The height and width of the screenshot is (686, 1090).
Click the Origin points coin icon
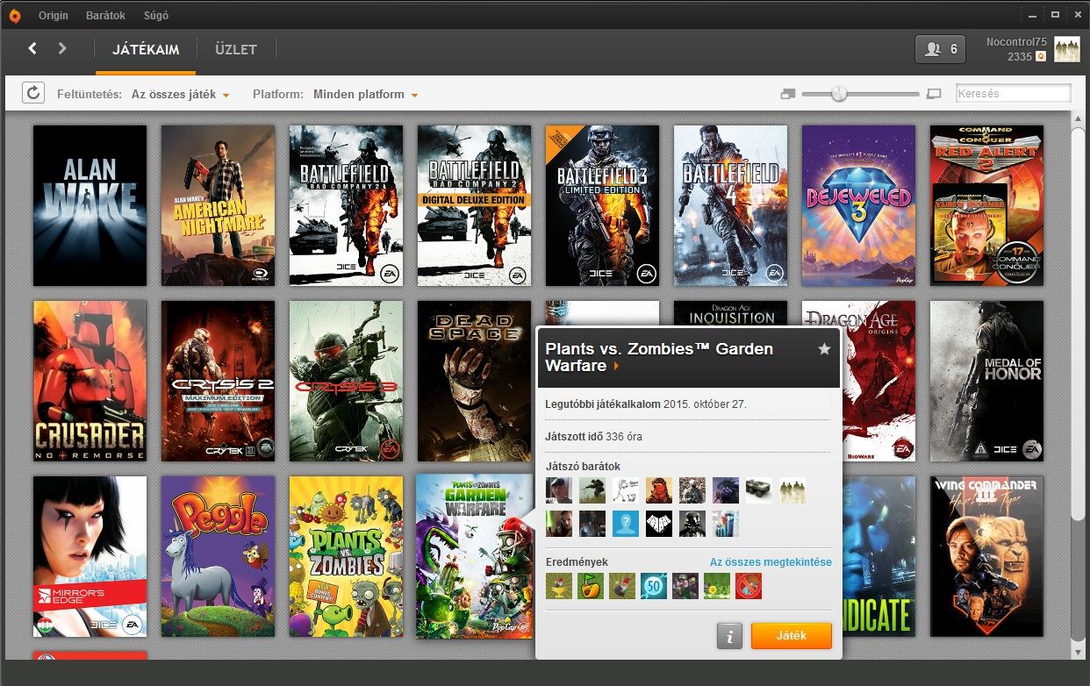[1041, 56]
